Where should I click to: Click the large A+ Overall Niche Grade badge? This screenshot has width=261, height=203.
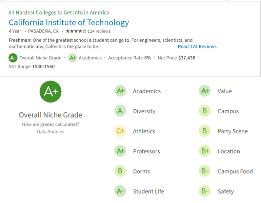[x=51, y=92]
